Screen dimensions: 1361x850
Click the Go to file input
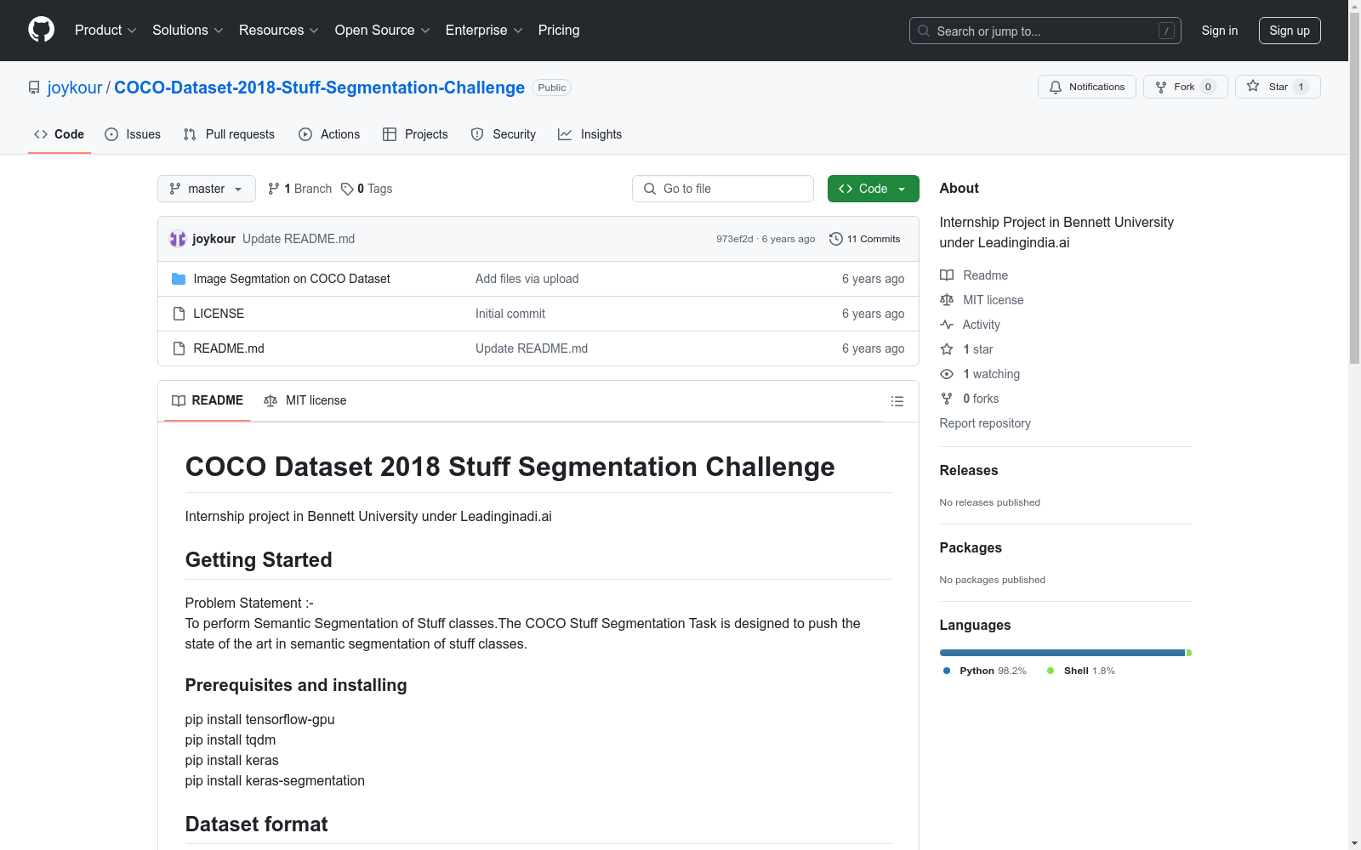tap(723, 189)
